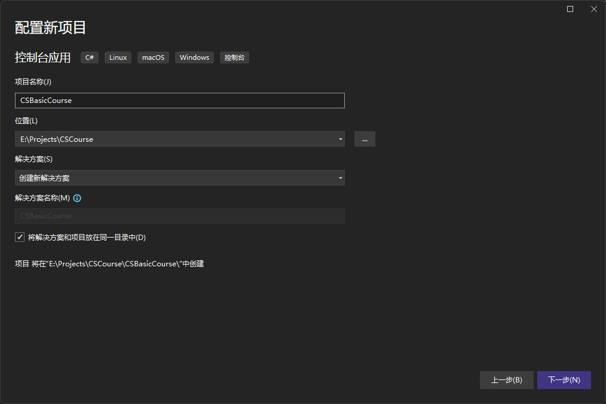Click the 项目名称 field containing CSBasicCourse
606x404 pixels.
[180, 101]
